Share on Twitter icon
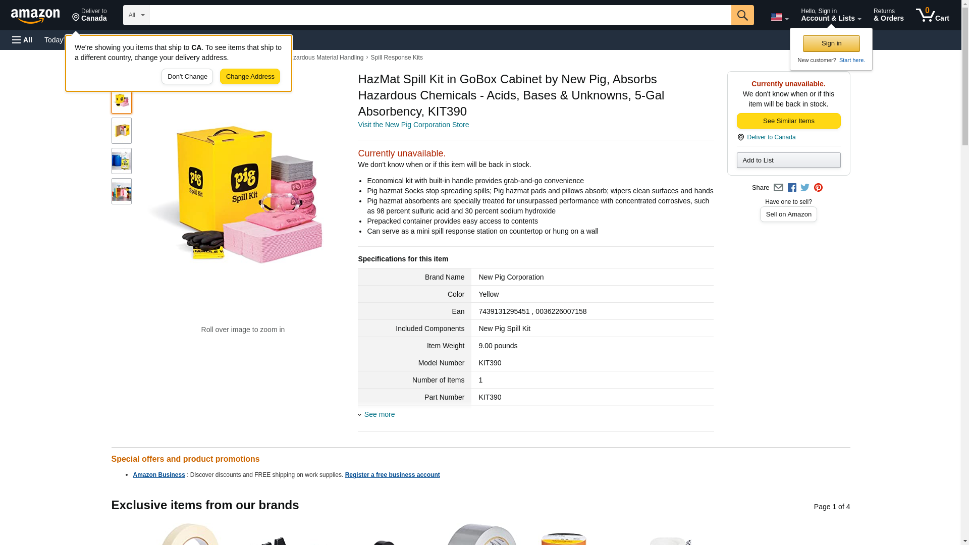Viewport: 969px width, 545px height. 805,188
